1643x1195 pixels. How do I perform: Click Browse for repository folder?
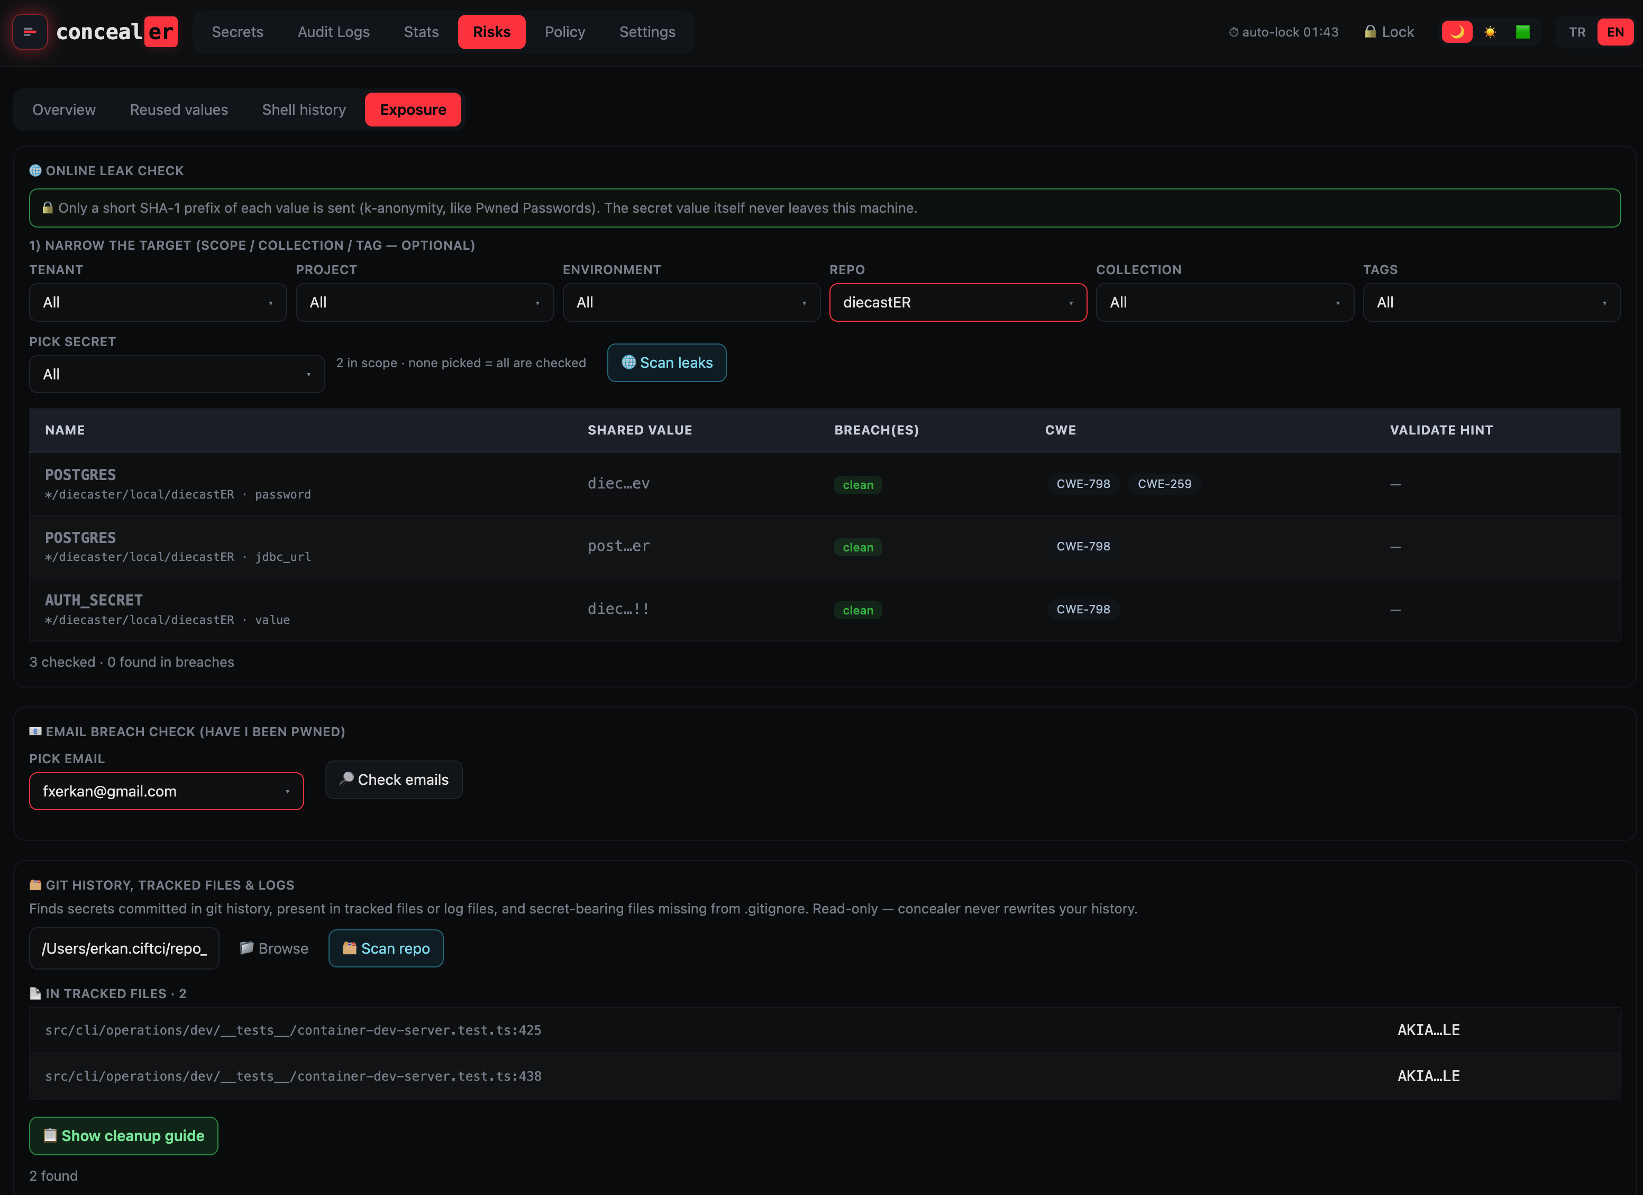[274, 948]
